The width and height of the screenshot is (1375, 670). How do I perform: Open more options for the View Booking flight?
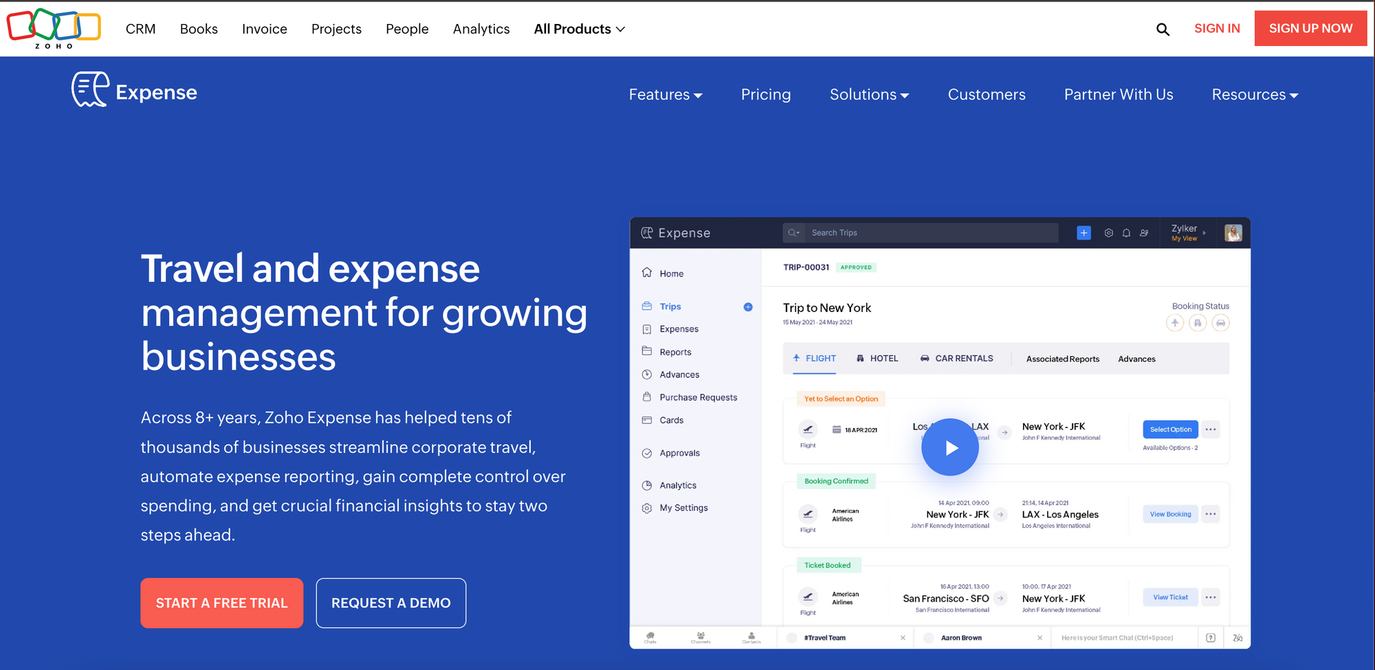[x=1211, y=514]
